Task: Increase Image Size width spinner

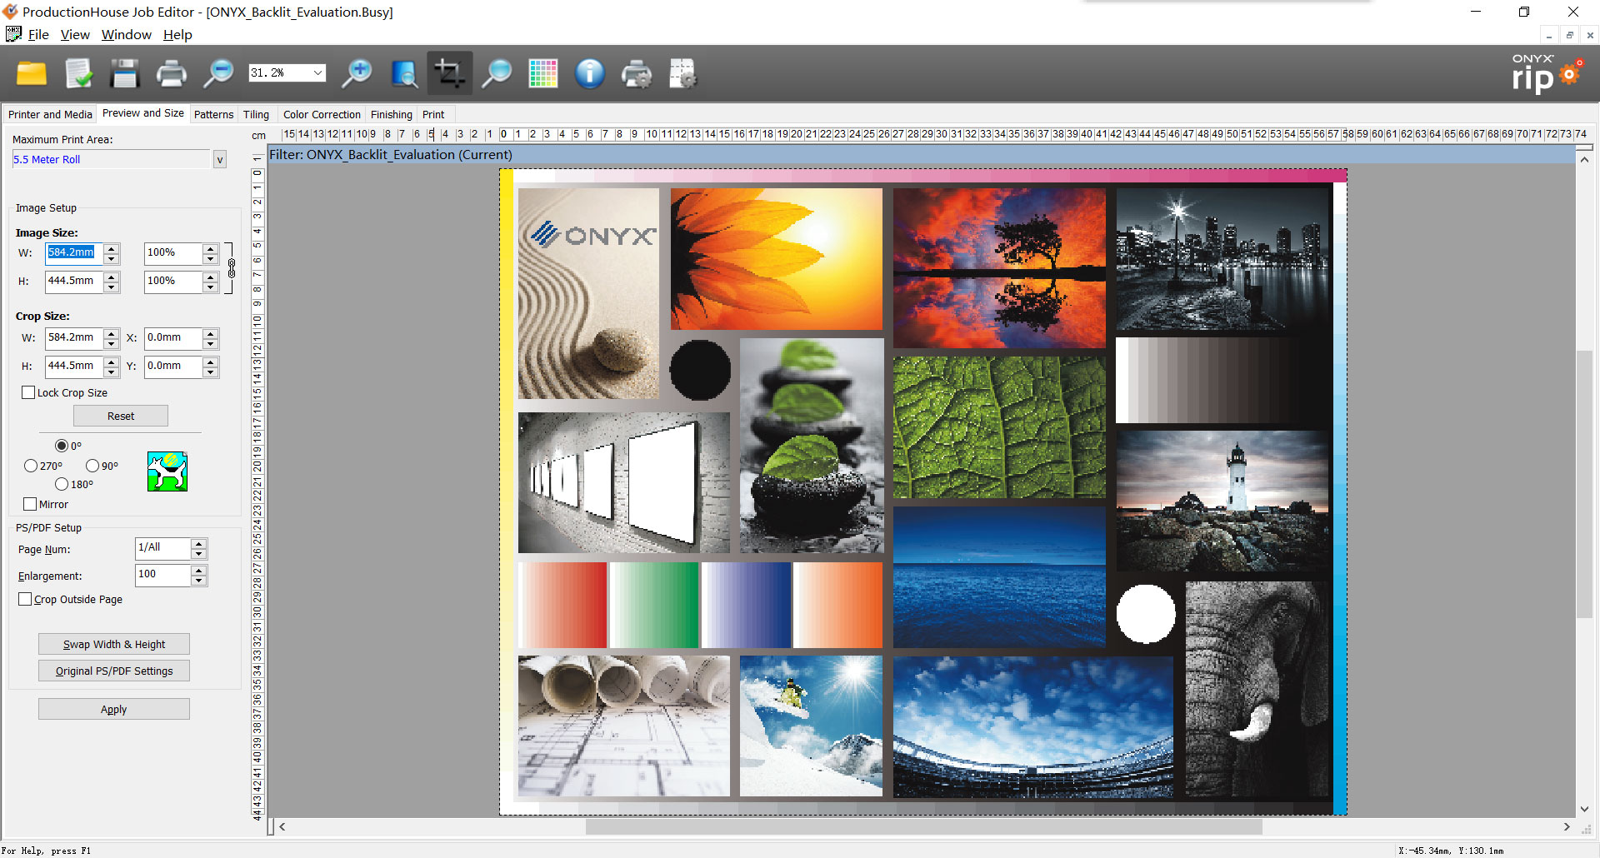Action: click(112, 248)
